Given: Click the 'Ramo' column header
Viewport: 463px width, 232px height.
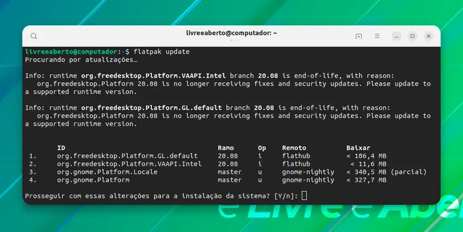Looking at the screenshot, I should coord(226,148).
